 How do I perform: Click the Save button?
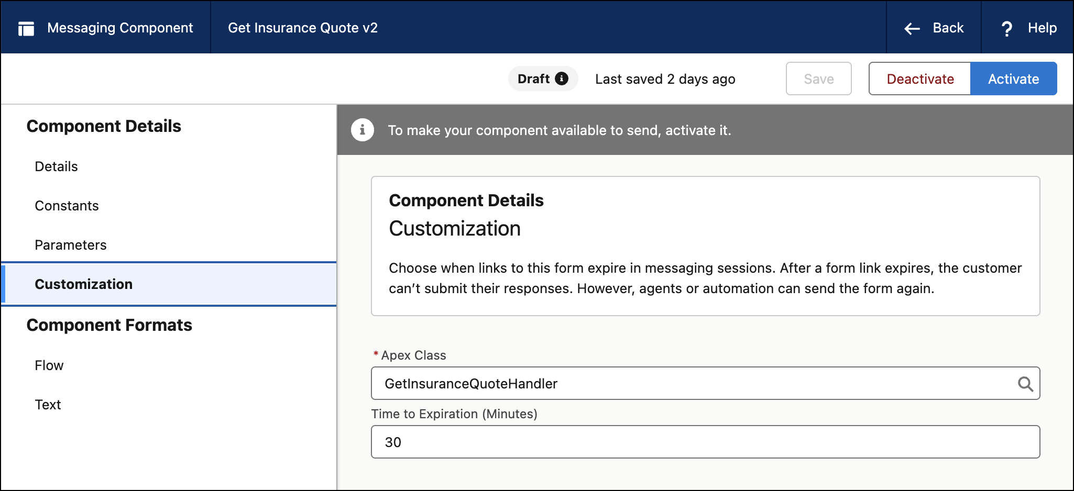click(x=818, y=79)
